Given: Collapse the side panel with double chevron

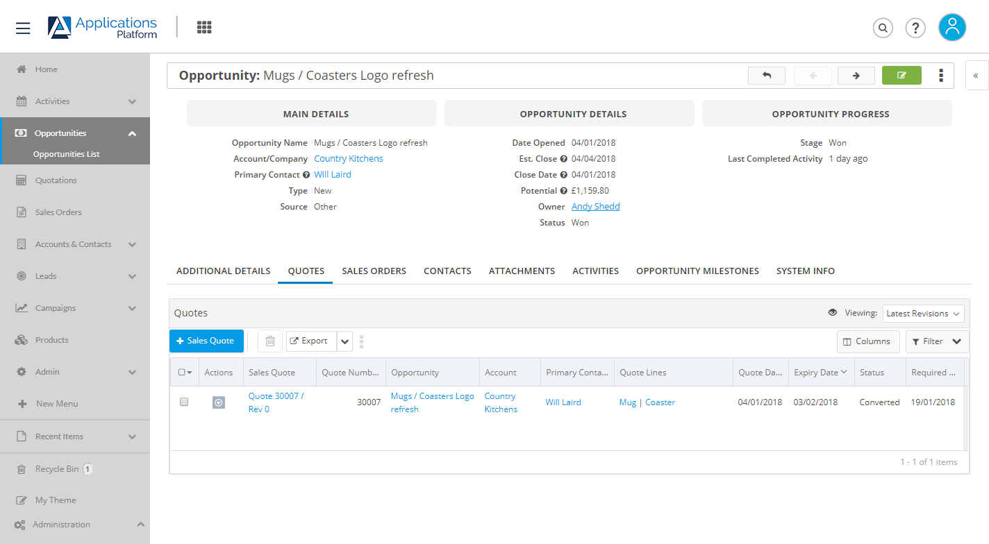Looking at the screenshot, I should click(x=976, y=76).
